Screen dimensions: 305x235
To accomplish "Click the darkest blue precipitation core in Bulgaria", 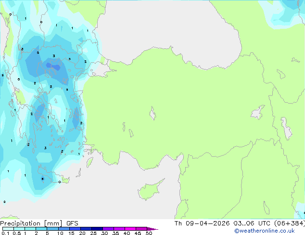I will 53,66.
